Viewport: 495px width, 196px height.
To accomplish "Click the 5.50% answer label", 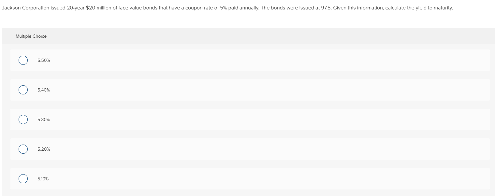I will (43, 60).
